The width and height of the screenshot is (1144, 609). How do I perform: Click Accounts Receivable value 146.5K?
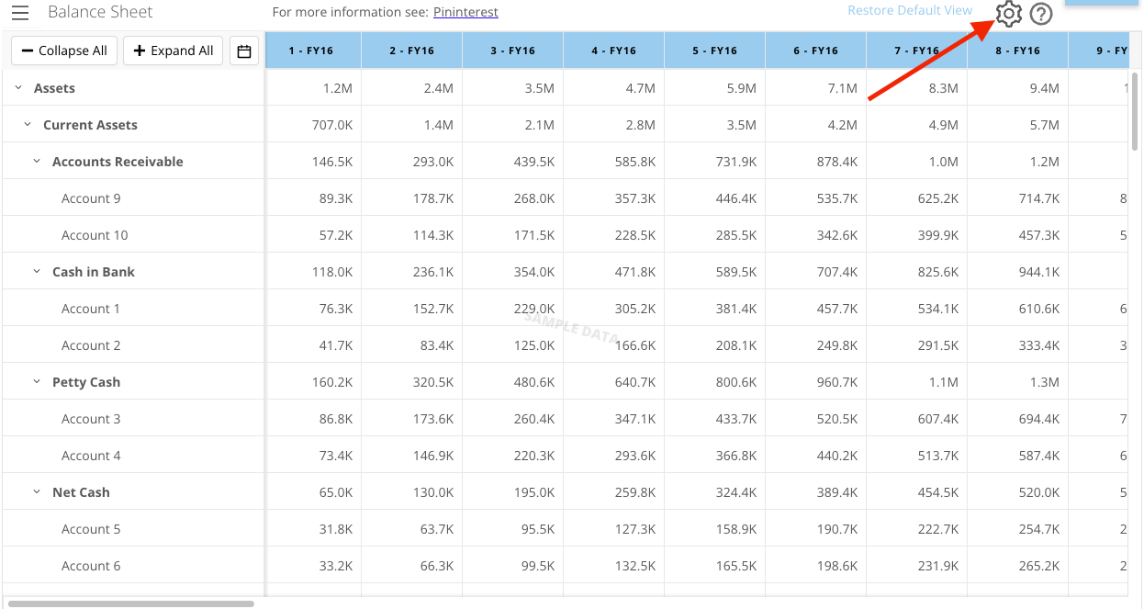(x=332, y=162)
